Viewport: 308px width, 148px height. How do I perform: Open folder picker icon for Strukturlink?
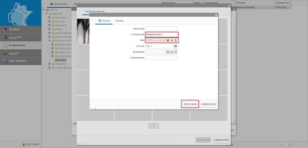[171, 52]
